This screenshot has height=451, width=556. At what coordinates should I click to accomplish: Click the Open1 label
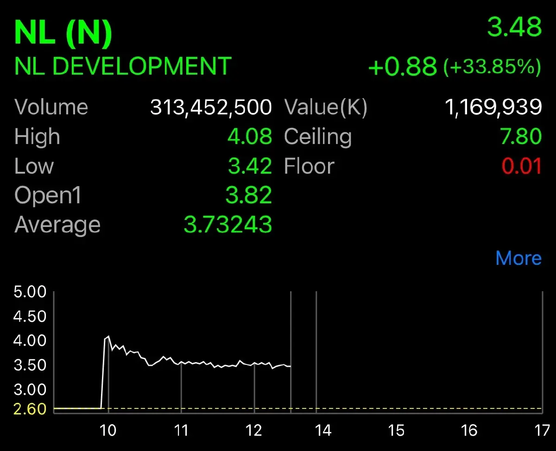point(48,196)
